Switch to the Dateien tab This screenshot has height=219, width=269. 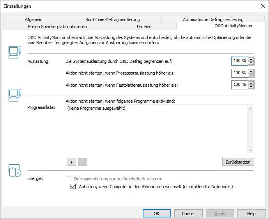coord(144,27)
